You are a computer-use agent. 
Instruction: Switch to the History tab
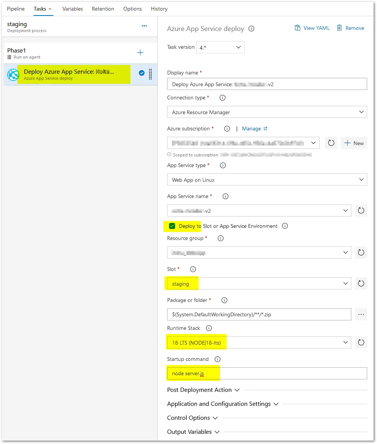coord(159,9)
